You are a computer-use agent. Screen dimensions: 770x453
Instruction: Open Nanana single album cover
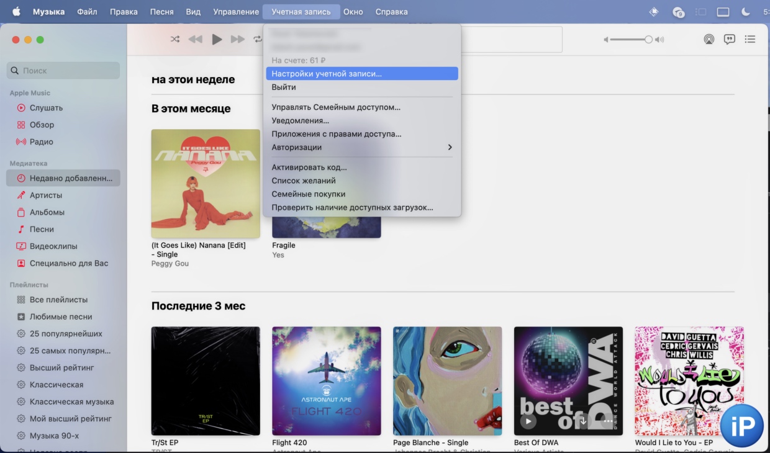206,184
